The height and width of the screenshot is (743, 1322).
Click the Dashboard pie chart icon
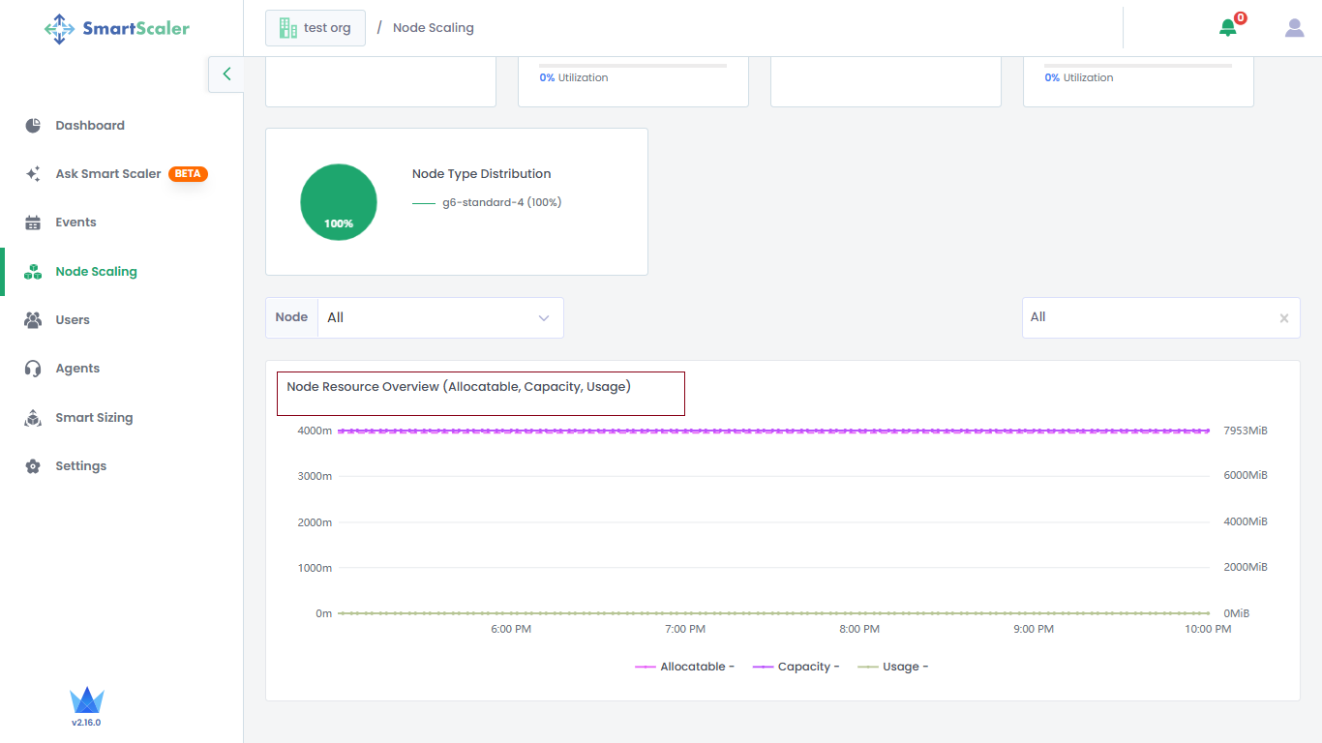coord(33,126)
